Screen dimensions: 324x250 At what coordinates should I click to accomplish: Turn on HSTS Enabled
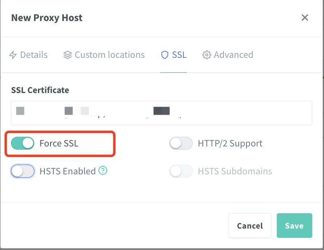pyautogui.click(x=22, y=171)
